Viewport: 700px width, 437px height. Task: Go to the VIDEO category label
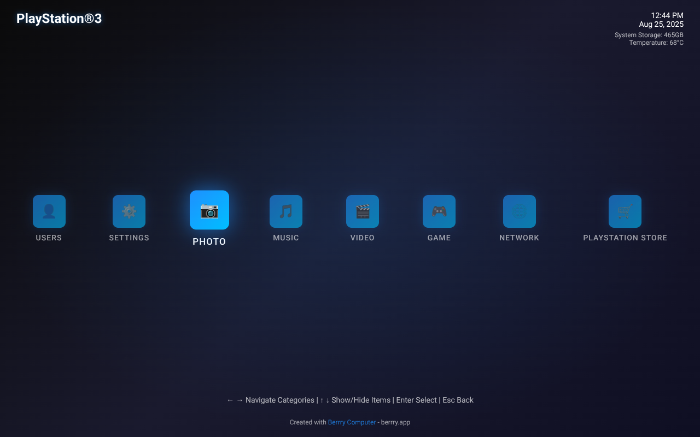tap(363, 238)
